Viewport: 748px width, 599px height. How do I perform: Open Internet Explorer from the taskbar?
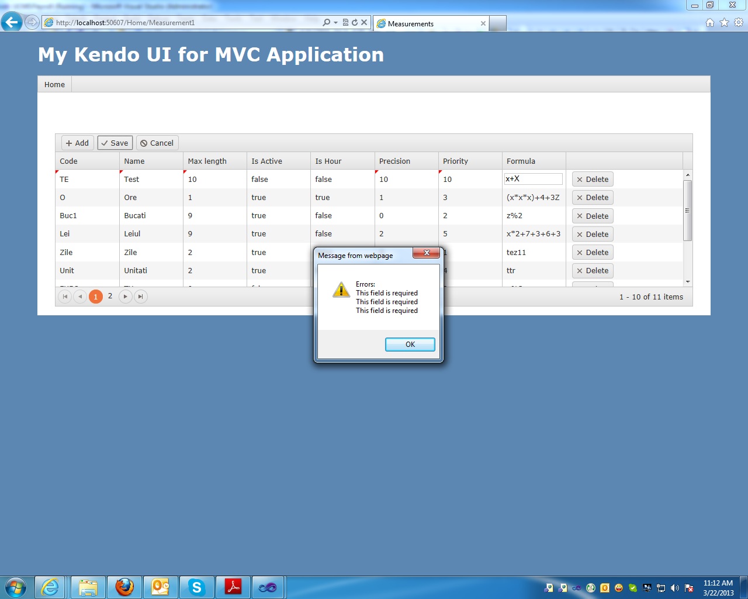click(50, 587)
